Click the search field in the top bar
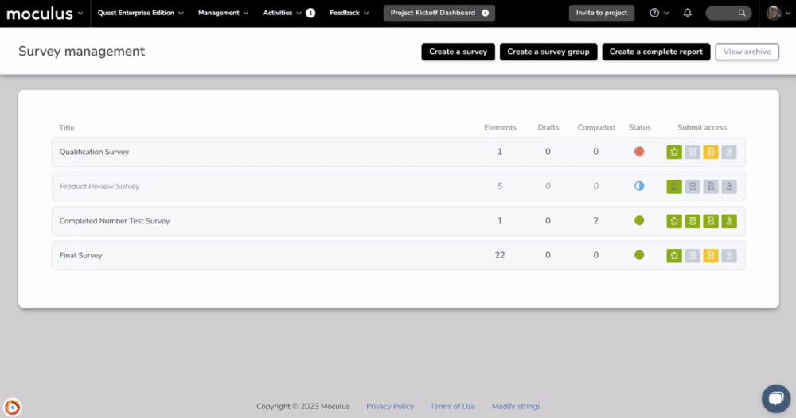The image size is (796, 418). pos(728,13)
